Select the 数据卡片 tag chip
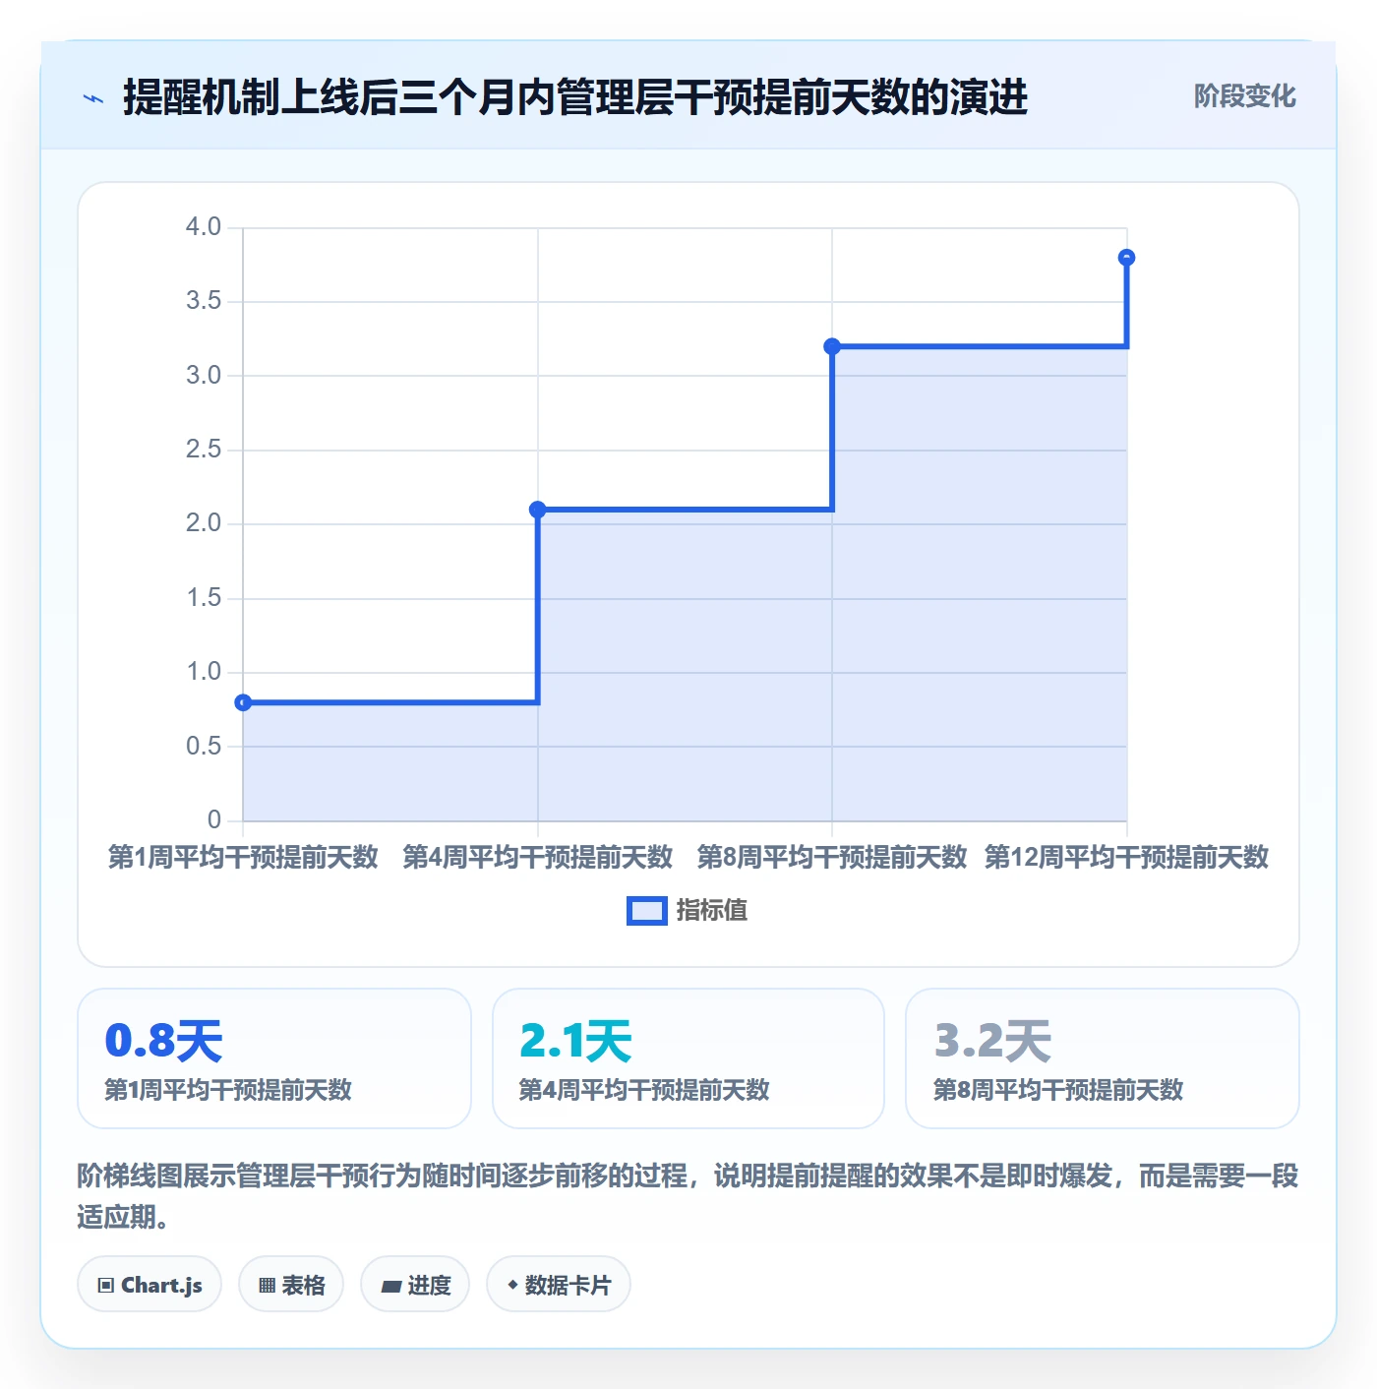 pyautogui.click(x=559, y=1285)
